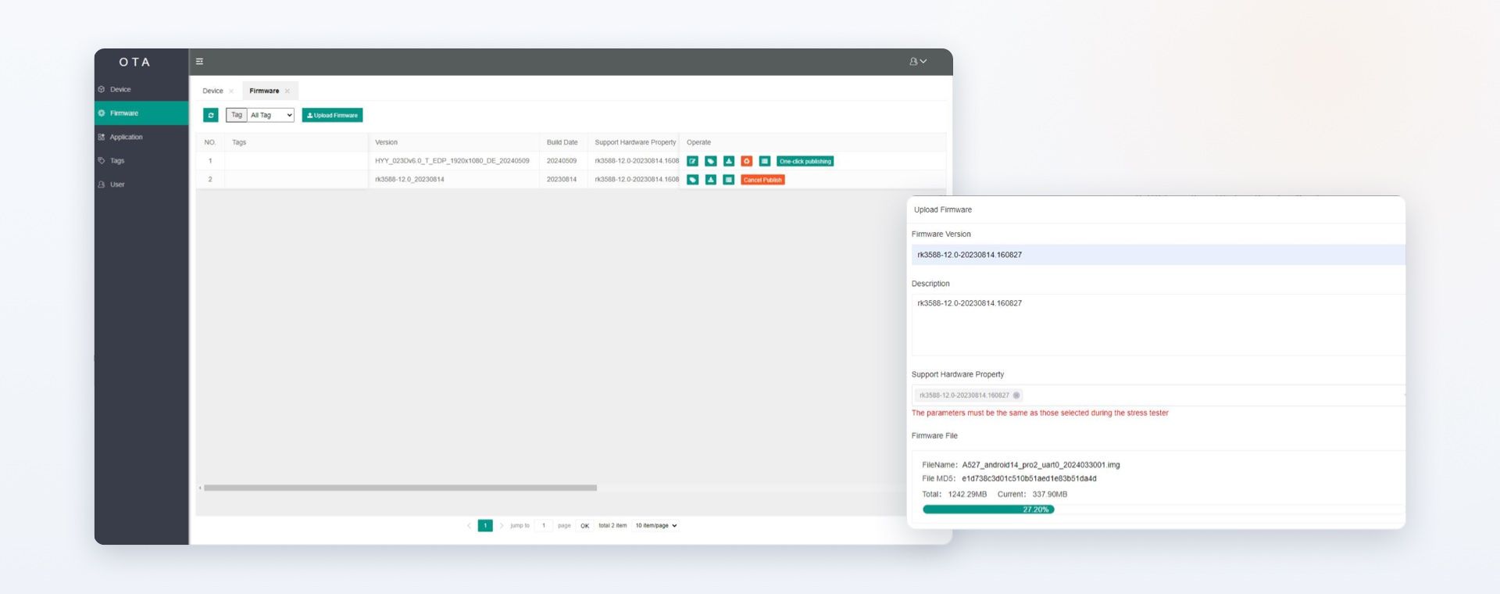This screenshot has width=1500, height=594.
Task: Open details list icon for rk3588-12.0_20230814 row
Action: pos(729,180)
